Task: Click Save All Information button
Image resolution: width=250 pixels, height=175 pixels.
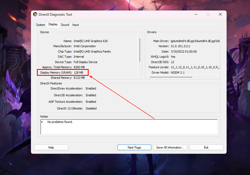Action: (x=170, y=147)
